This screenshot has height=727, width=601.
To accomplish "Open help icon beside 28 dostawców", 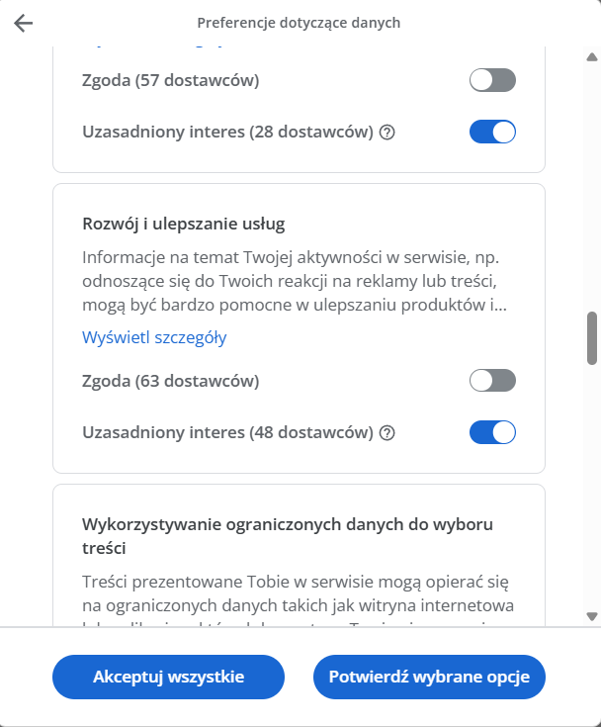I will click(x=387, y=132).
